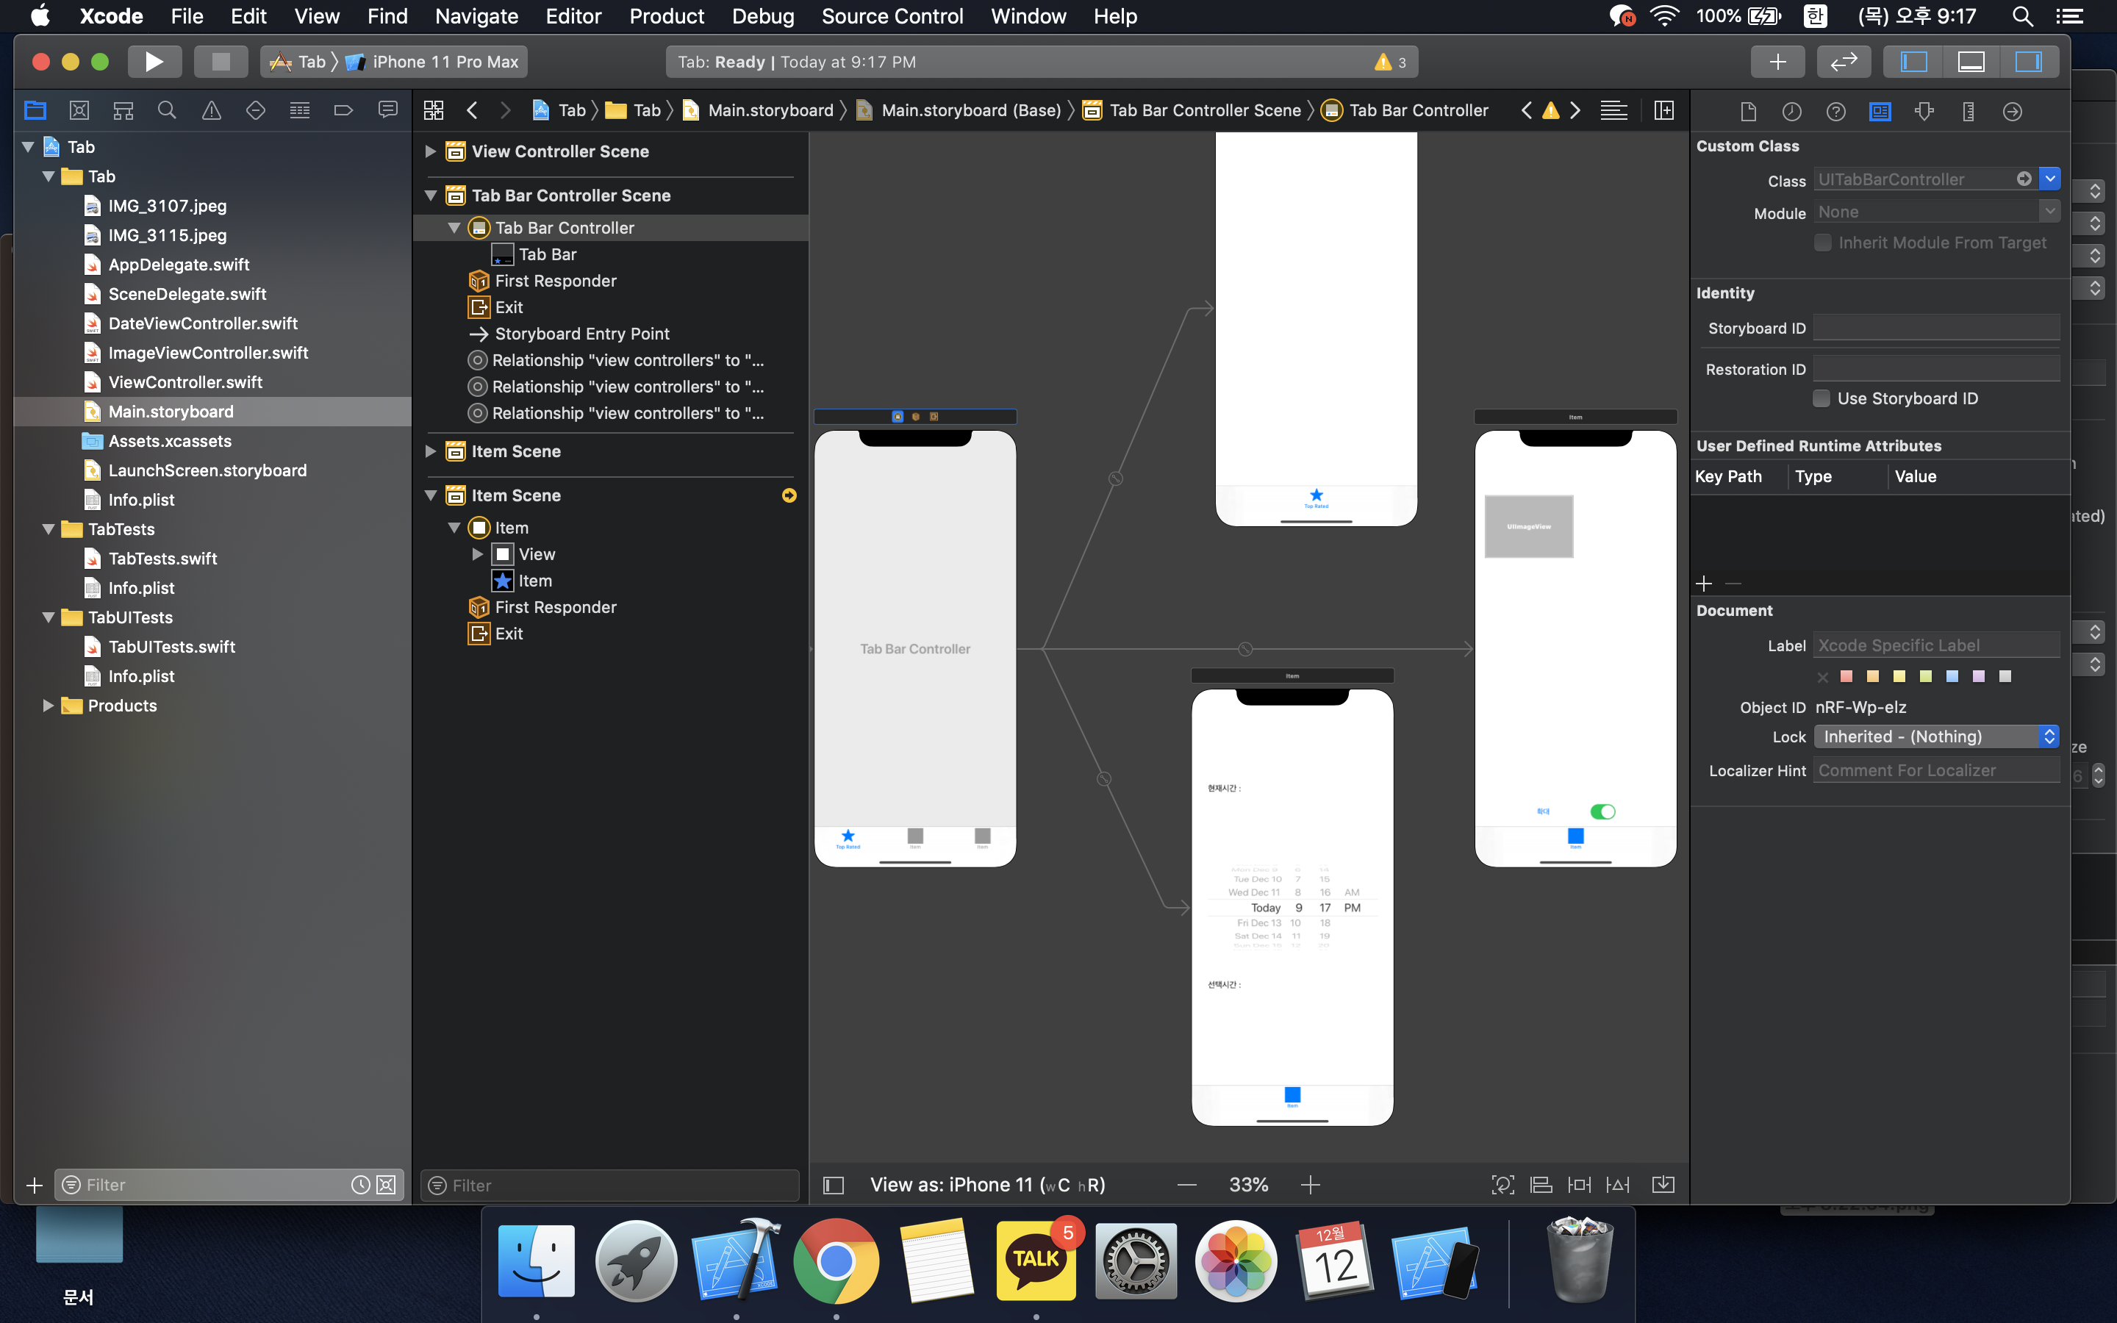The height and width of the screenshot is (1323, 2117).
Task: Enable Inherit Module From Target checkbox
Action: 1823,243
